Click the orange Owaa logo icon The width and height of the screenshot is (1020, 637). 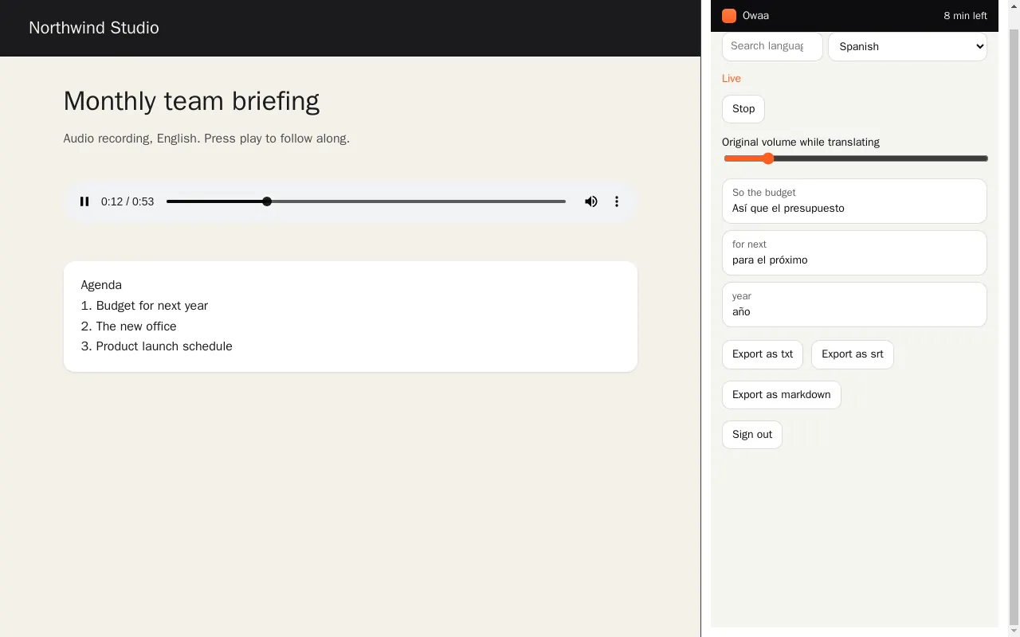pos(729,16)
